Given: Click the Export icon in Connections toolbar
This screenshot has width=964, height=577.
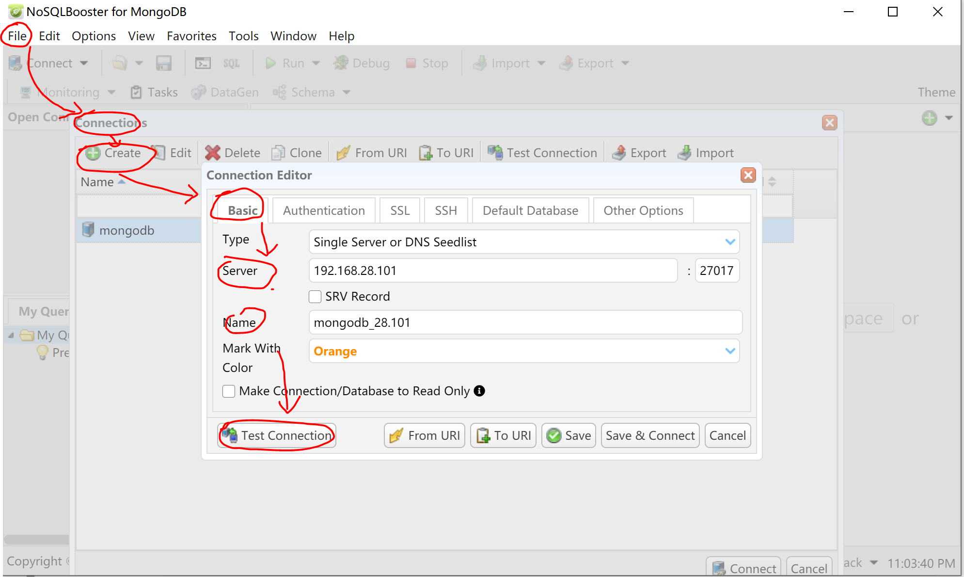Looking at the screenshot, I should pyautogui.click(x=619, y=153).
